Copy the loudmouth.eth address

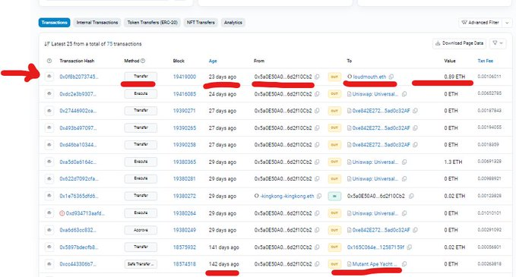point(391,77)
